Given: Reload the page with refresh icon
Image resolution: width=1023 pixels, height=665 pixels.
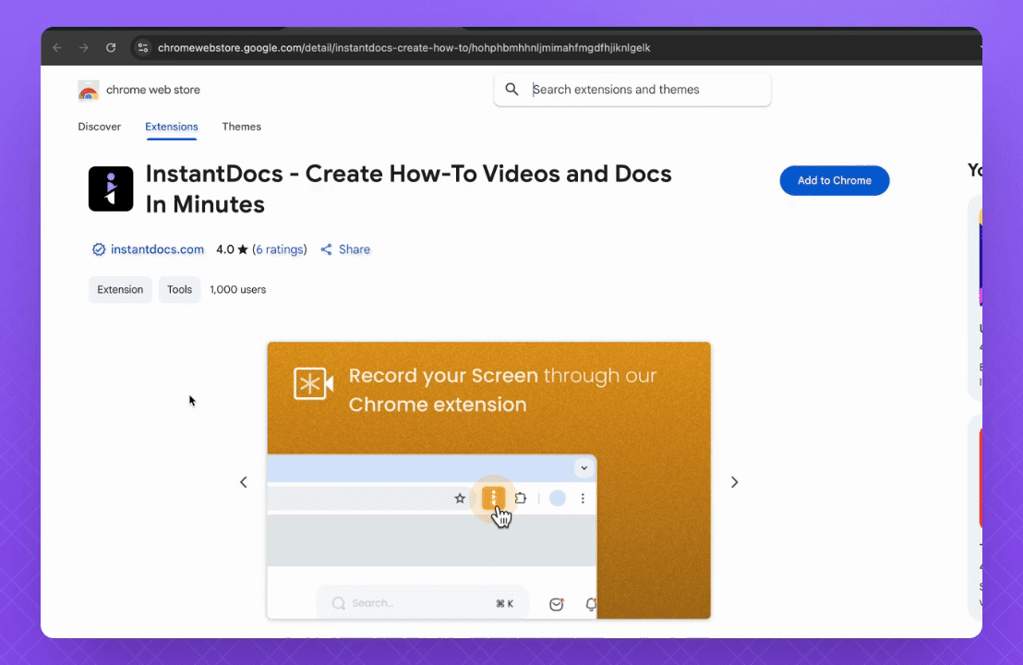Looking at the screenshot, I should pos(111,47).
